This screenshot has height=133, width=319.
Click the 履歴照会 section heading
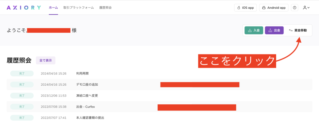19,60
